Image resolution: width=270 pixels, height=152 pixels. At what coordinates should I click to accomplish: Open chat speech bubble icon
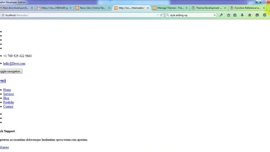pos(257,15)
